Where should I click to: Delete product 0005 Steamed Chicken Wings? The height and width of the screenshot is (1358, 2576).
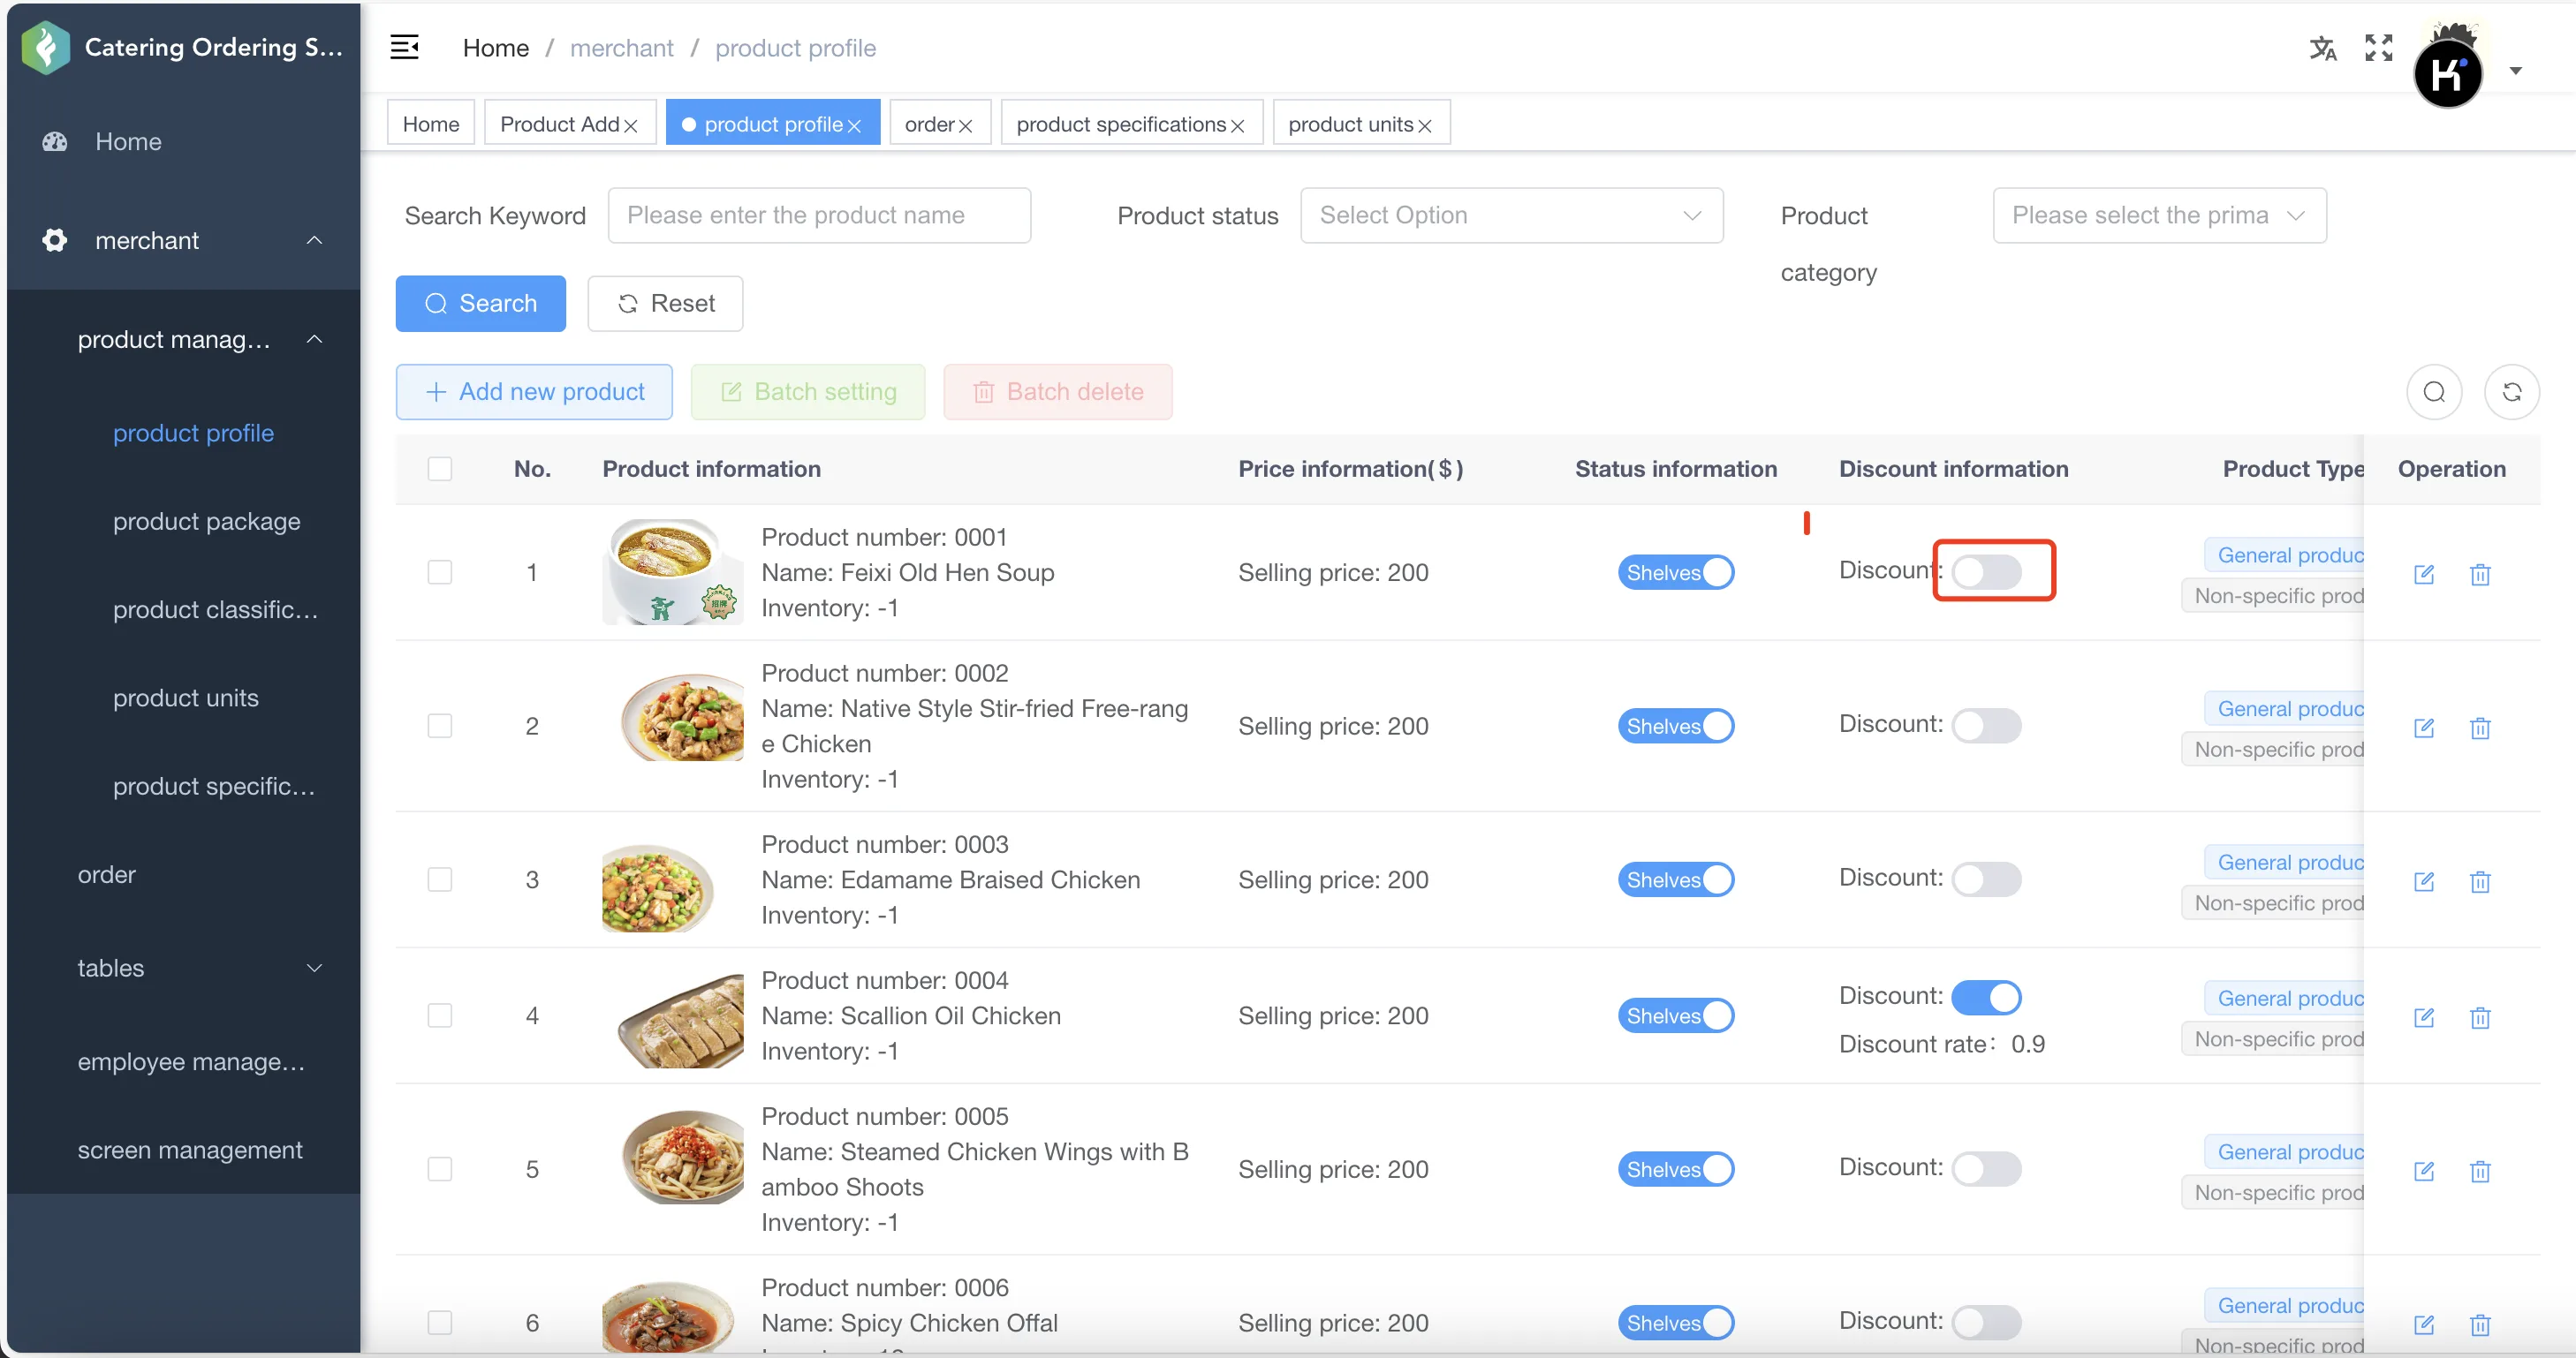[2480, 1171]
